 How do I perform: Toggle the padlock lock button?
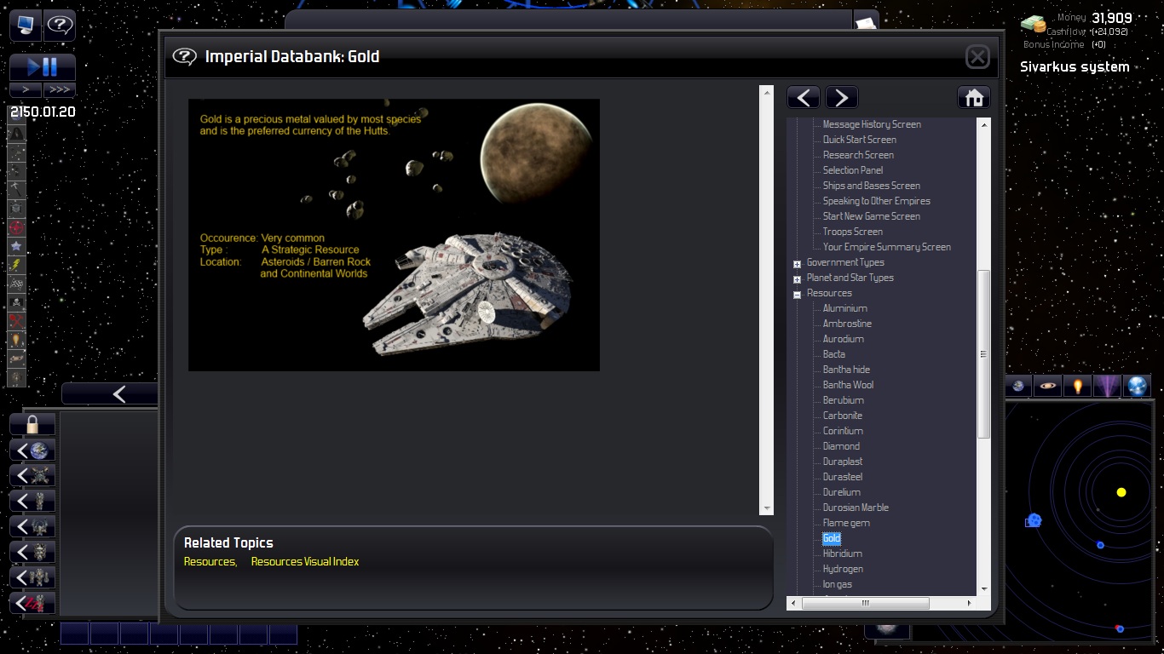click(32, 424)
